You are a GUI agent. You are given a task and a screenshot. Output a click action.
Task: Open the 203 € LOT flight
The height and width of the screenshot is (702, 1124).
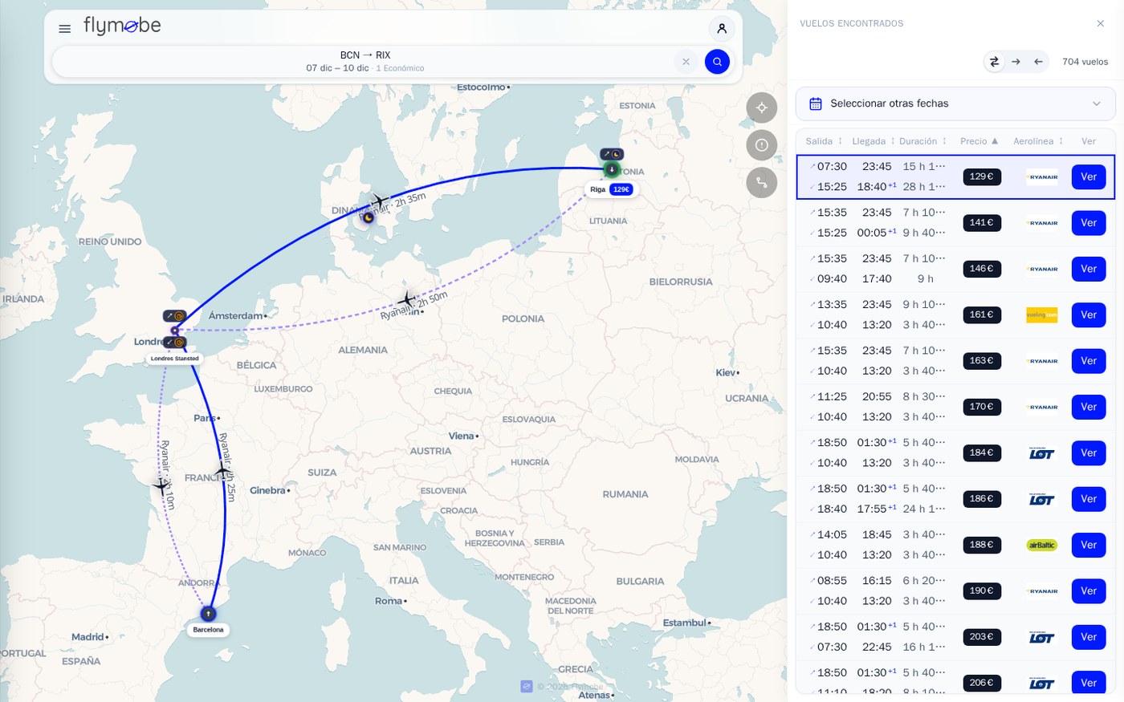(x=1089, y=637)
